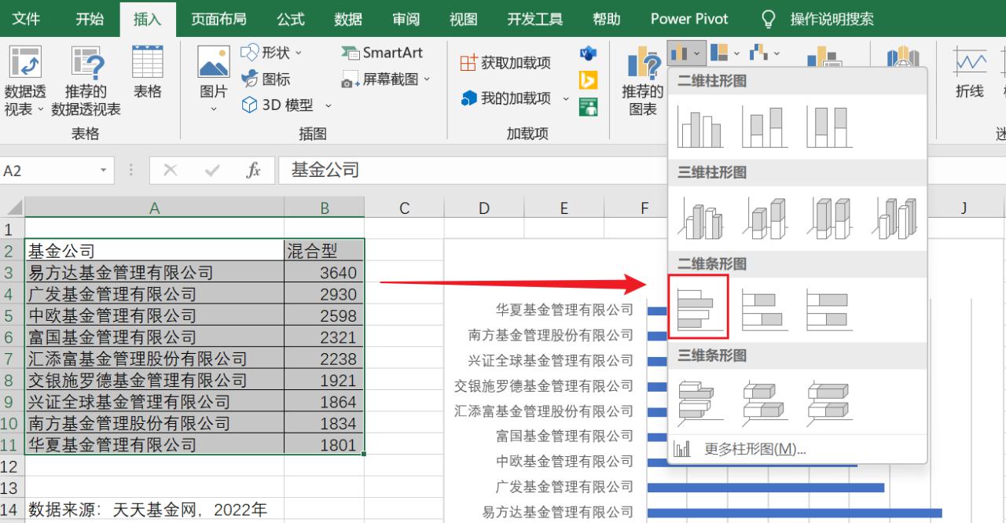
Task: Switch to the 开始 tab
Action: pyautogui.click(x=90, y=18)
